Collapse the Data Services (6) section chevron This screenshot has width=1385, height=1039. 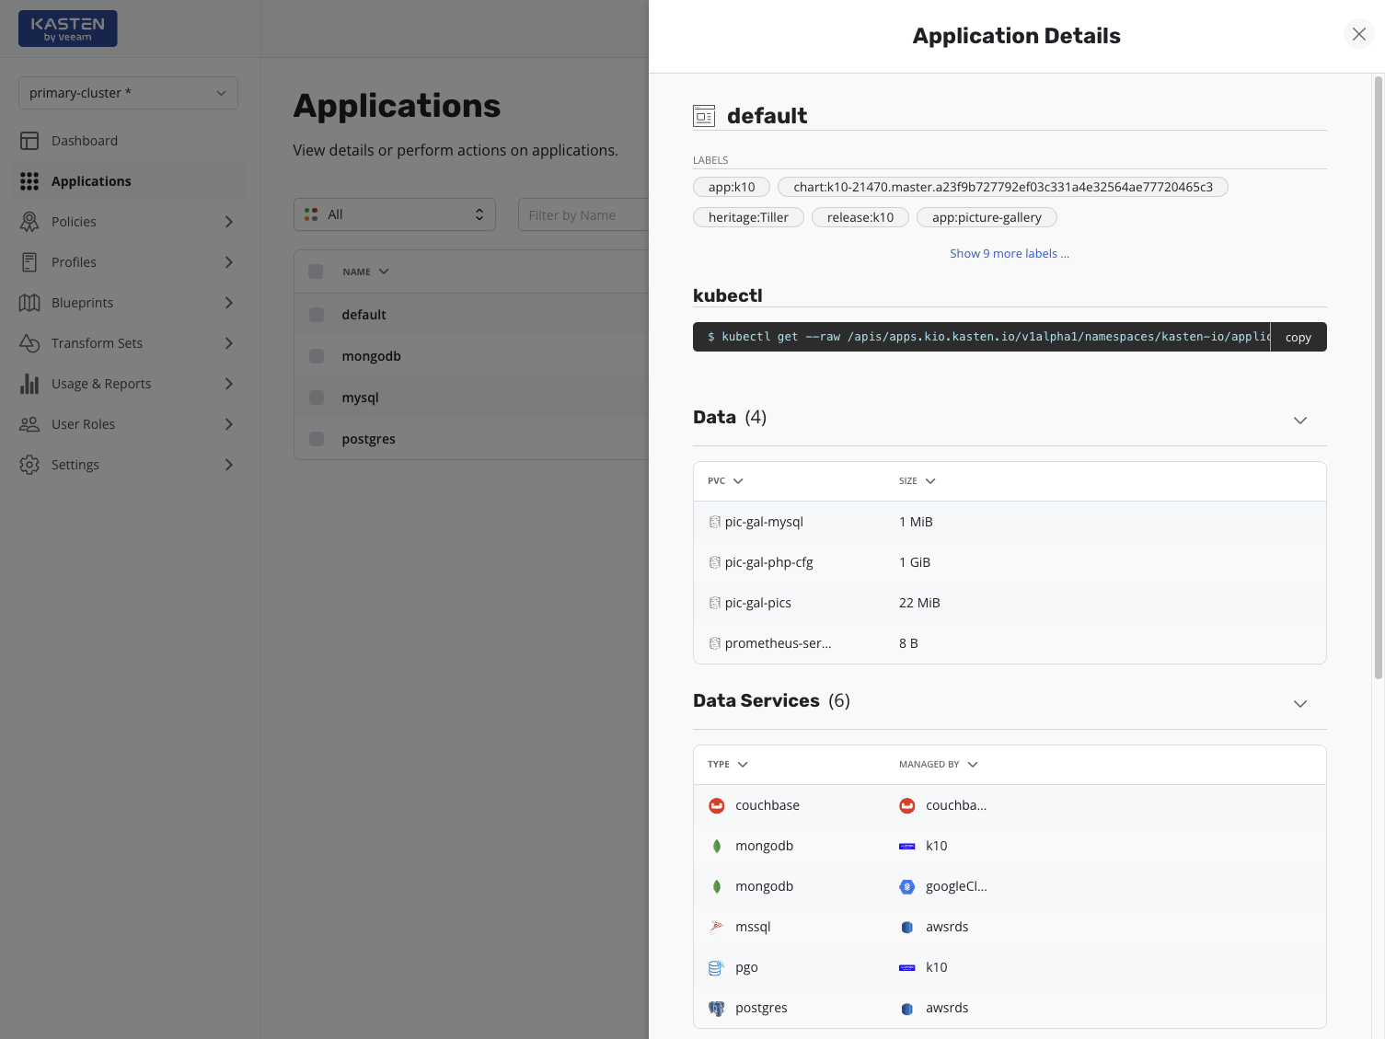(x=1300, y=704)
